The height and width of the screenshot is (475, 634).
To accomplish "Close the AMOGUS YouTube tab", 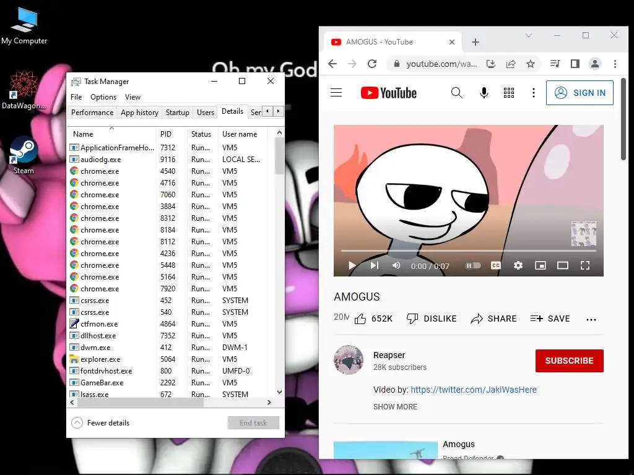I will tap(452, 42).
